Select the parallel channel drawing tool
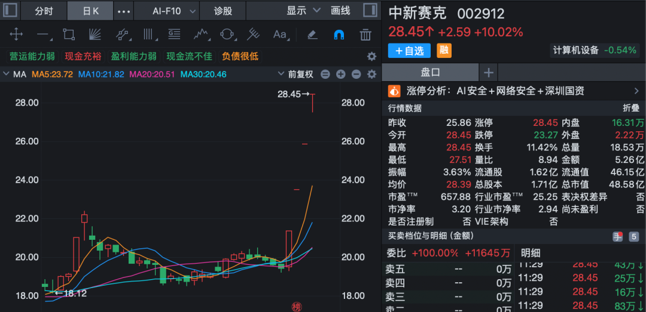This screenshot has height=312, width=646. click(123, 35)
